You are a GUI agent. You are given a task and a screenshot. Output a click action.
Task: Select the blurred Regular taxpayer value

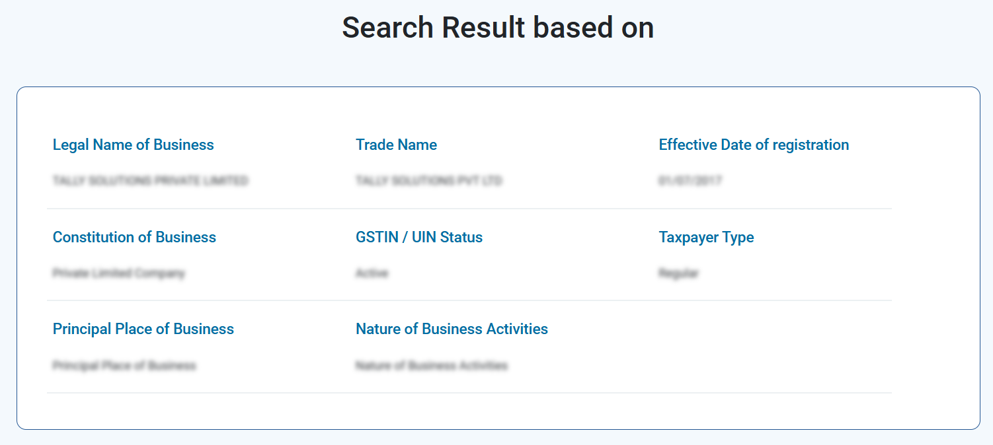pos(678,273)
